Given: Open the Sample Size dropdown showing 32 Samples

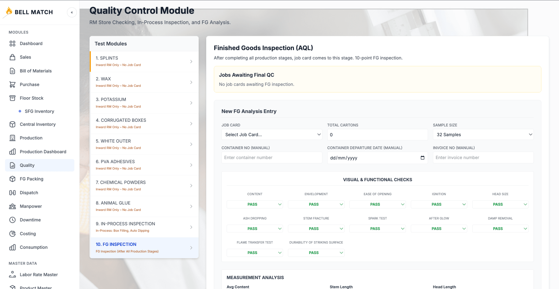Looking at the screenshot, I should click(x=483, y=135).
